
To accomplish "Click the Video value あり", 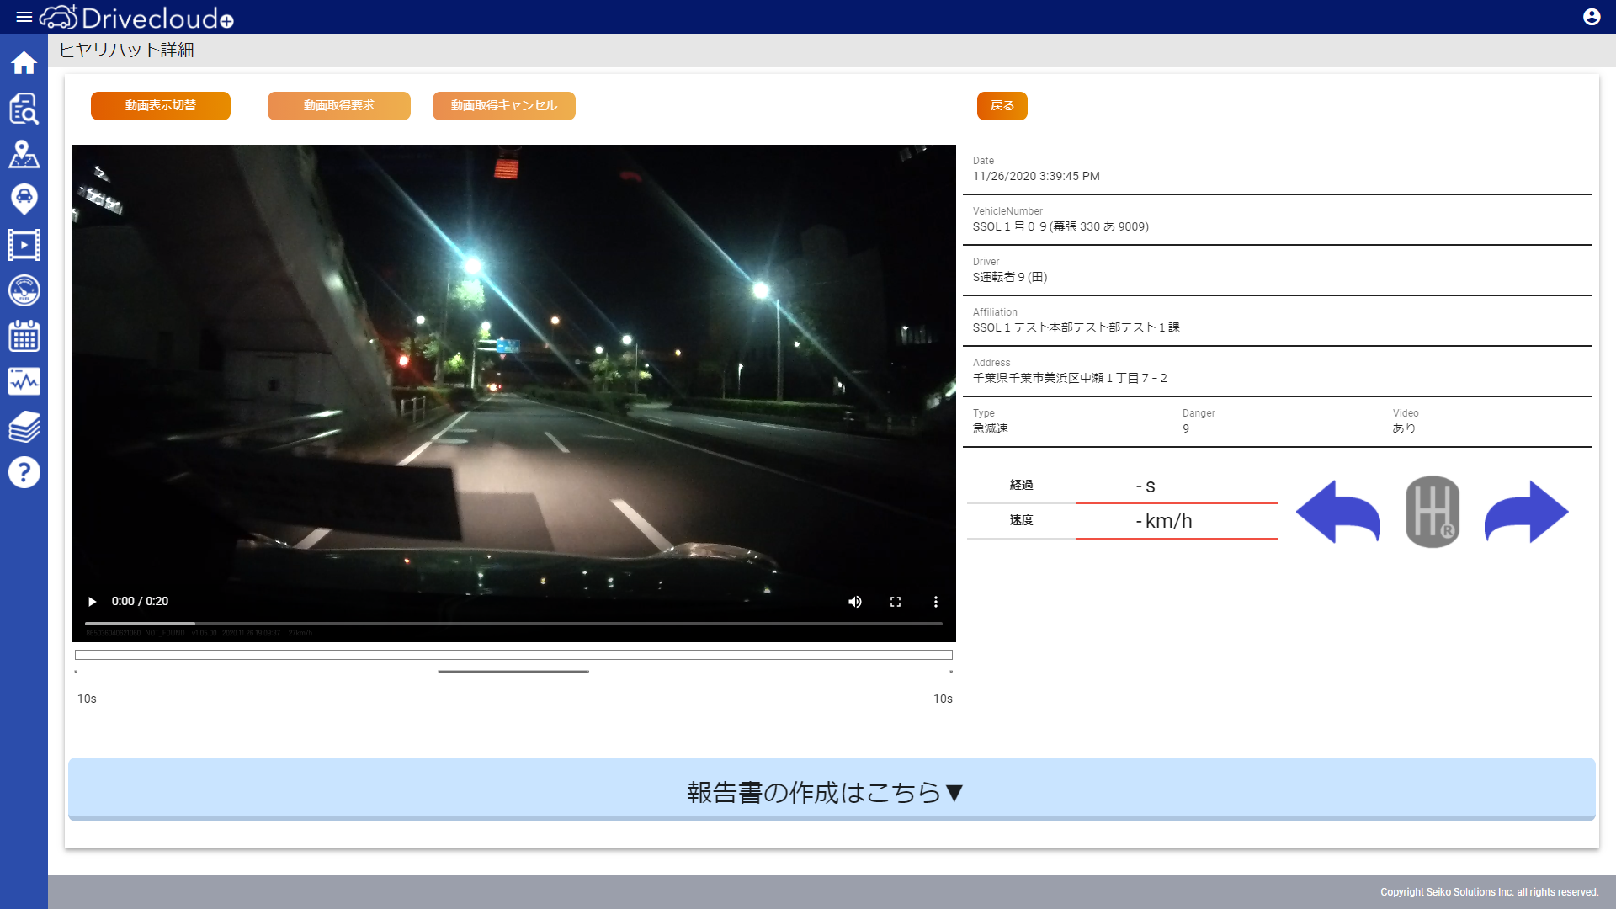I will 1404,428.
